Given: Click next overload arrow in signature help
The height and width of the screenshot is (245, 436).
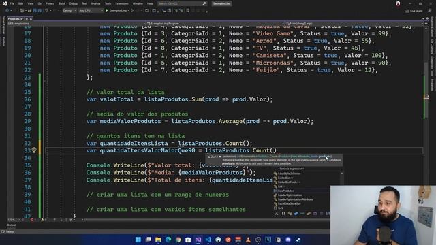Looking at the screenshot, I should coord(220,157).
